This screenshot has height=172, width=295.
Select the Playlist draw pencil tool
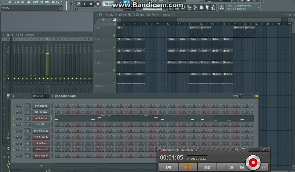(107, 15)
